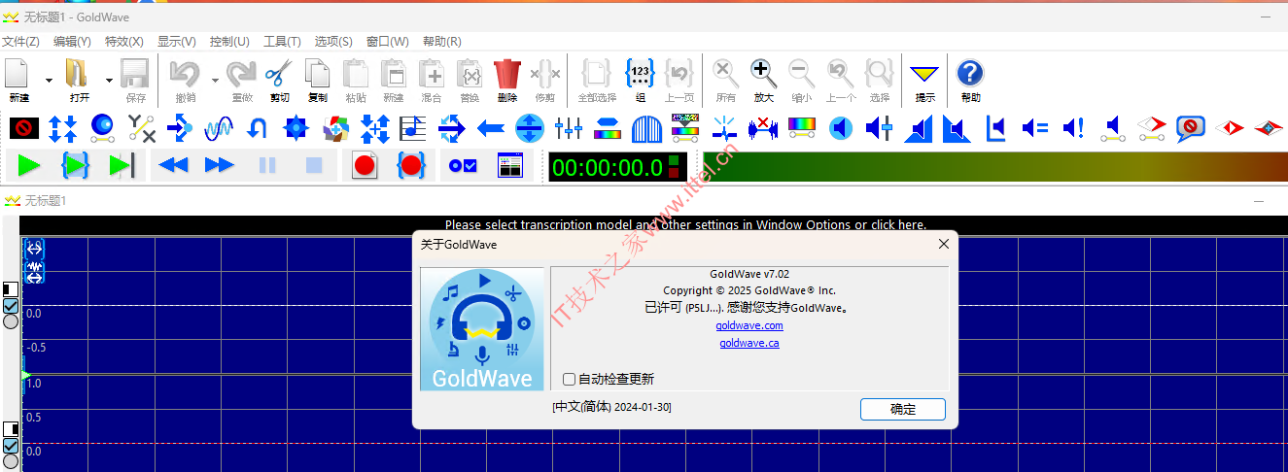1288x472 pixels.
Task: Open the 工具(T) menu
Action: tap(282, 42)
